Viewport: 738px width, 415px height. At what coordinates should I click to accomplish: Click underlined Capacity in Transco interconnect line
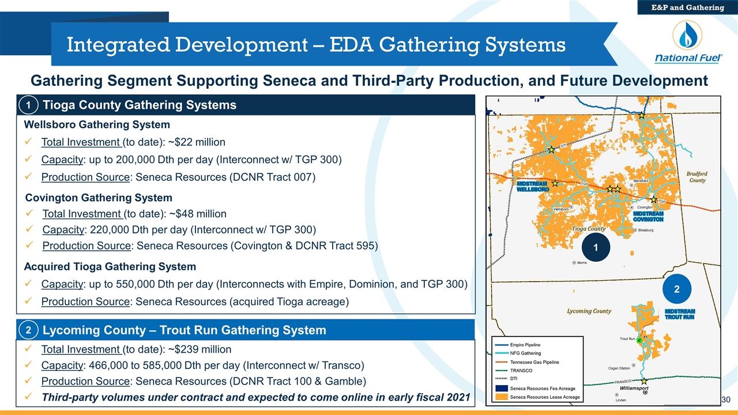pyautogui.click(x=63, y=365)
